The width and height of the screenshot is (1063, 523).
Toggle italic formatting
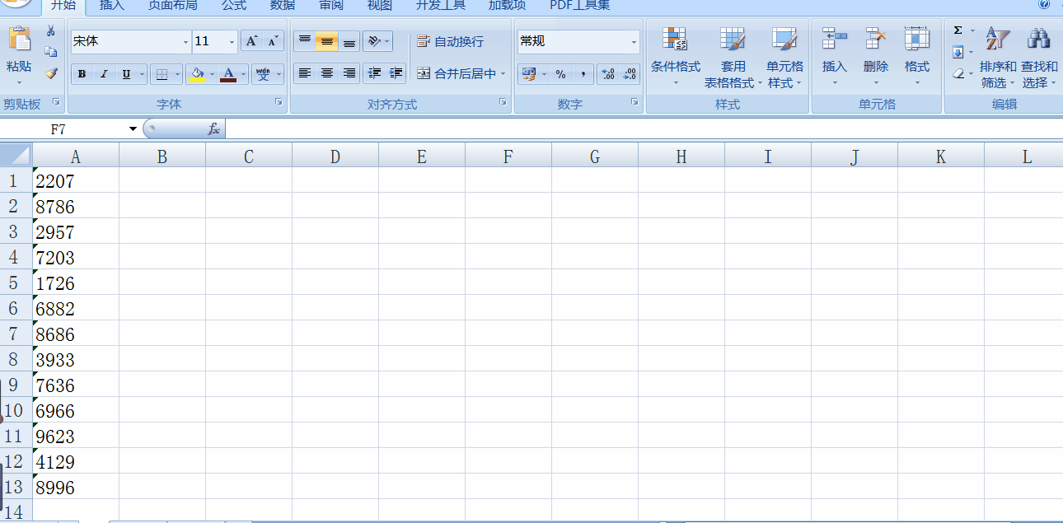coord(104,75)
